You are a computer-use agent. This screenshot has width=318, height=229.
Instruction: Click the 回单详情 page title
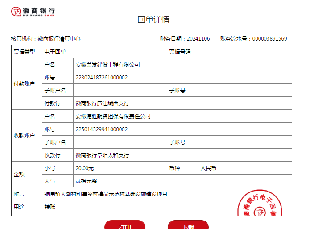[153, 20]
